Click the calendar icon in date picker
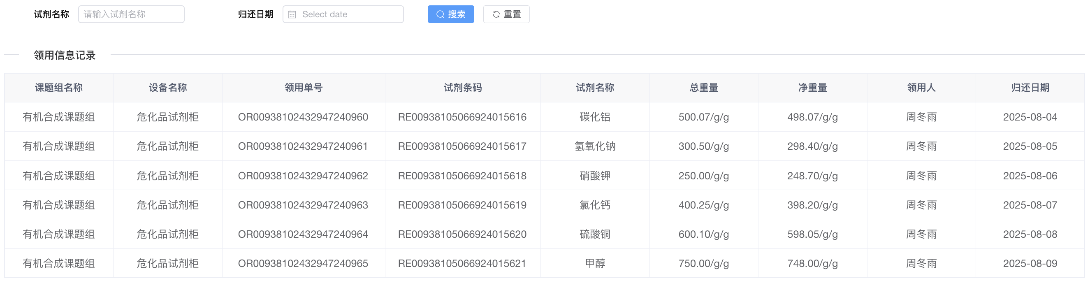The height and width of the screenshot is (283, 1090). [x=292, y=14]
